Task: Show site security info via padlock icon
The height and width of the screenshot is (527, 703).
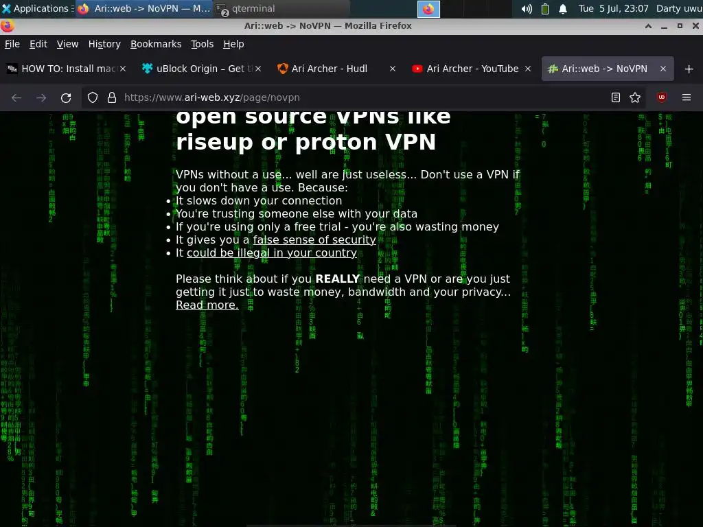Action: click(112, 97)
